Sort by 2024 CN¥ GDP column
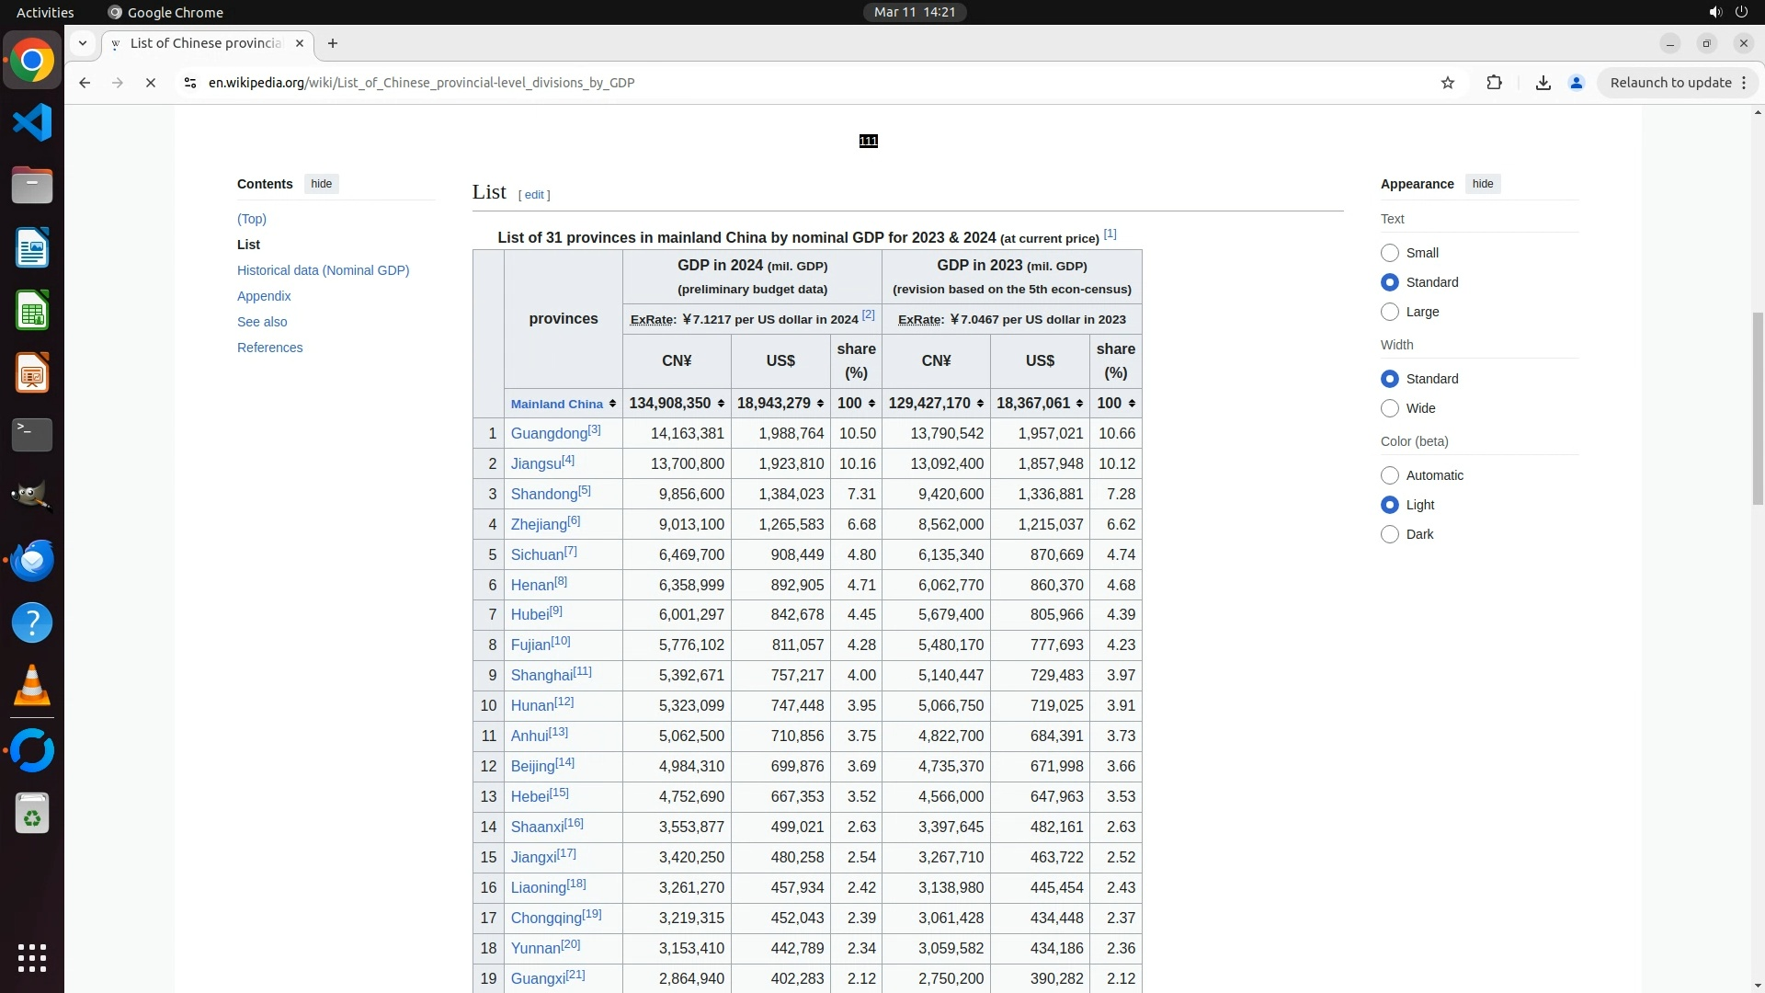 coord(721,404)
